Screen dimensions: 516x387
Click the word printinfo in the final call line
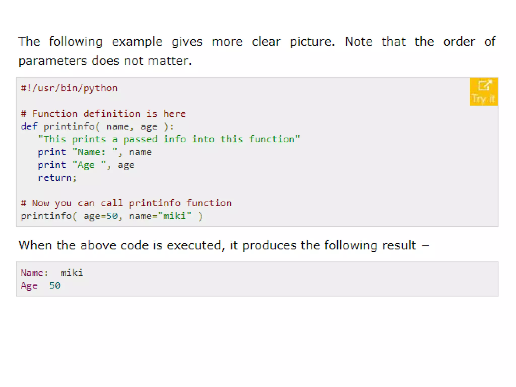click(46, 216)
